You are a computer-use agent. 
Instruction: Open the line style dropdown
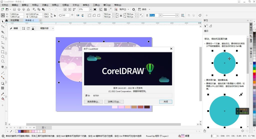tap(177, 15)
